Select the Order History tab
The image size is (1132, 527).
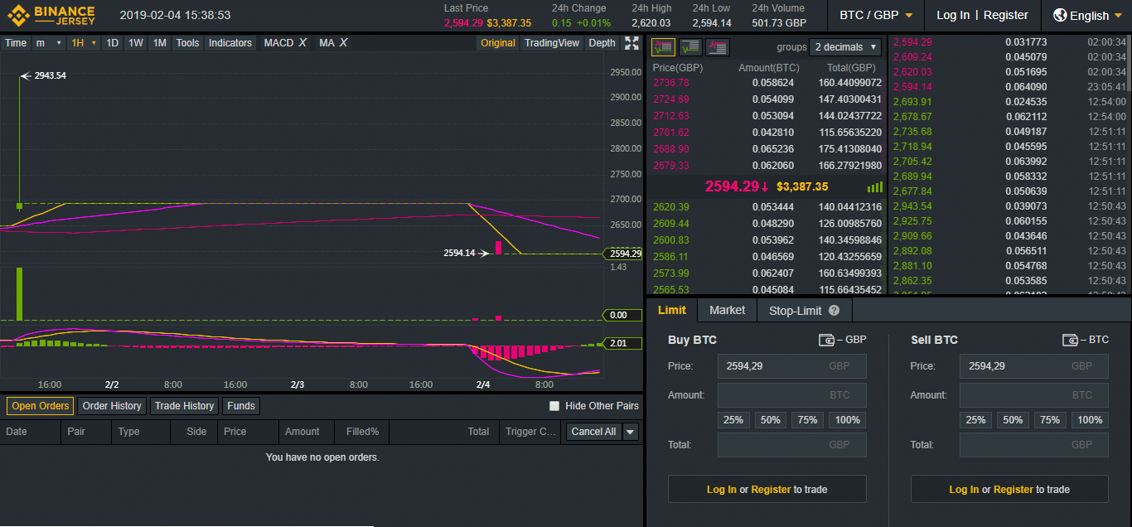point(112,406)
